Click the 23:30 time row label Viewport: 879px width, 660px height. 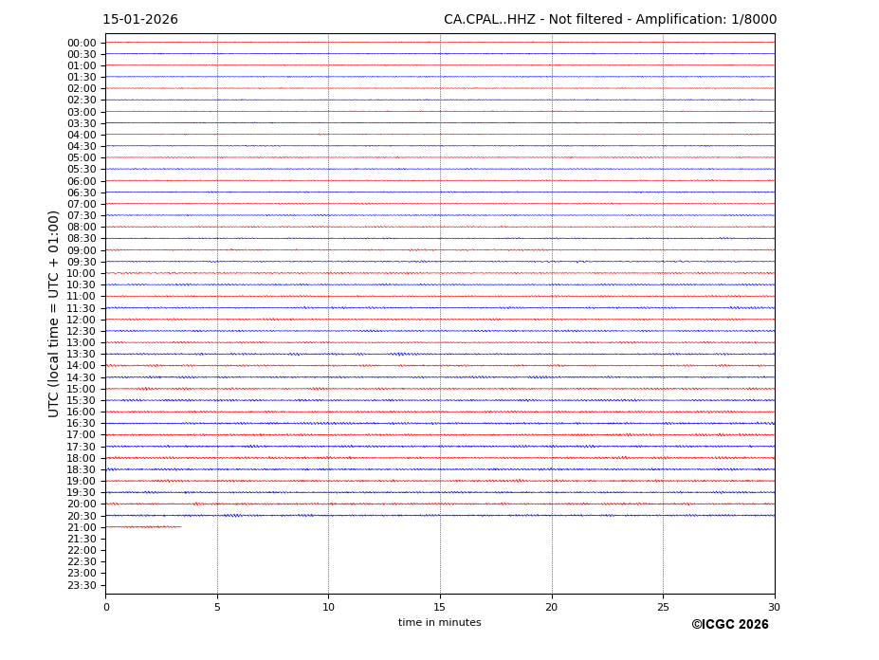(x=82, y=585)
